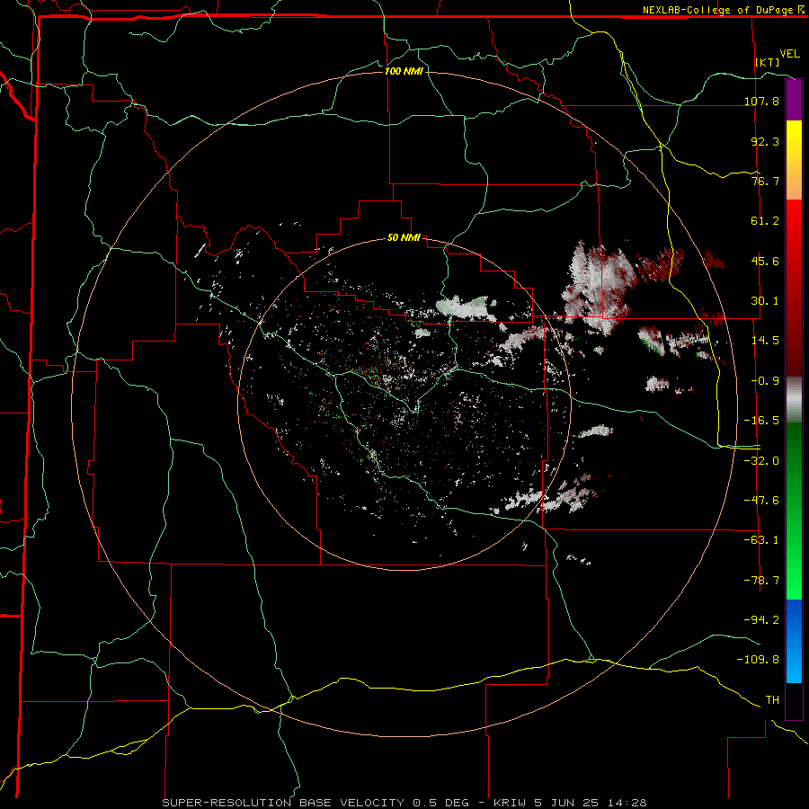Click the 50 NMI range ring label

404,237
